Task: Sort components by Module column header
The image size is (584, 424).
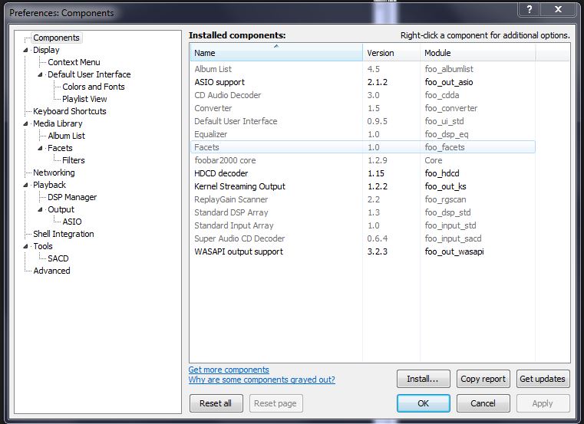Action: pyautogui.click(x=478, y=53)
